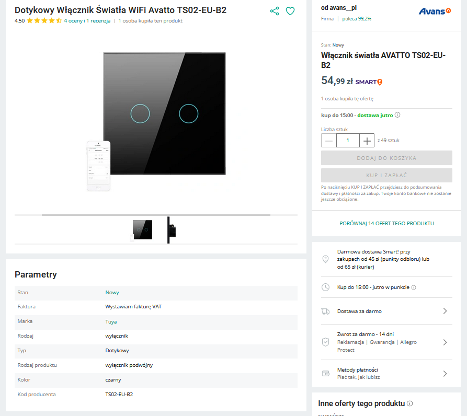Decrease quantity with the minus button
Screen dimensions: 467x416
[x=329, y=141]
